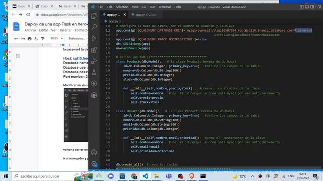This screenshot has width=323, height=181.
Task: Click the 'db.create_all()' line
Action: 129,164
